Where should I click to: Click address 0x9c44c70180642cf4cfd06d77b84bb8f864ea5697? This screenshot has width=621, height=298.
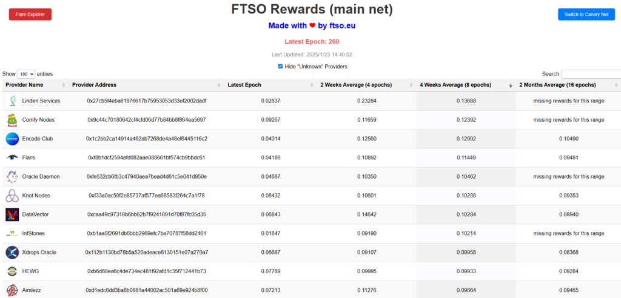point(147,120)
